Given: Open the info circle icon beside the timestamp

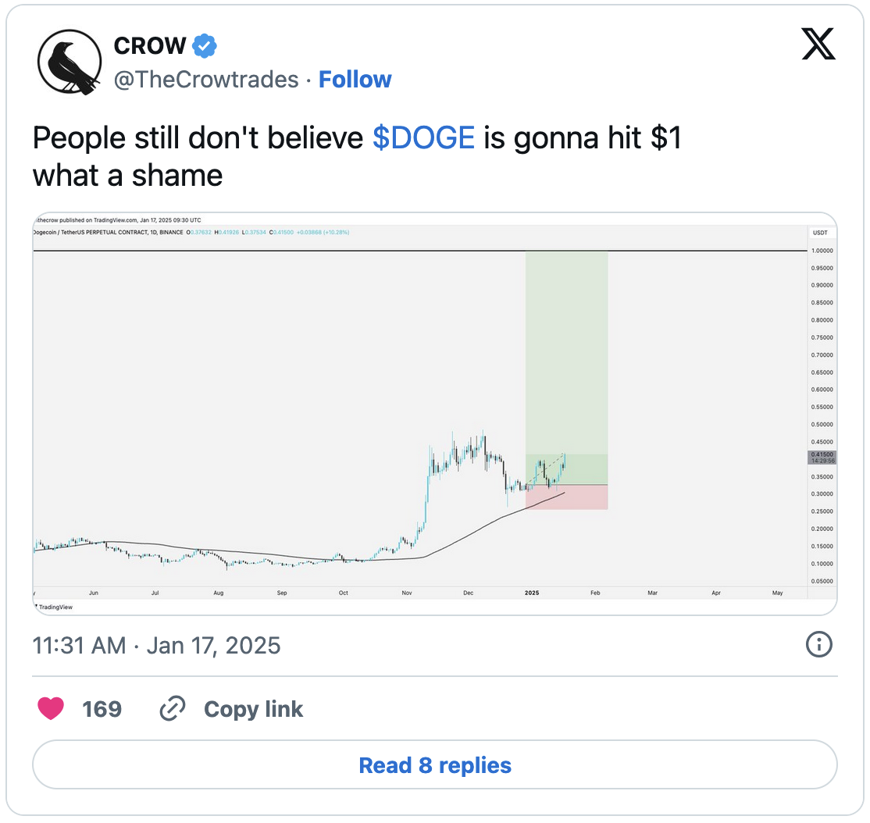Looking at the screenshot, I should coord(818,645).
